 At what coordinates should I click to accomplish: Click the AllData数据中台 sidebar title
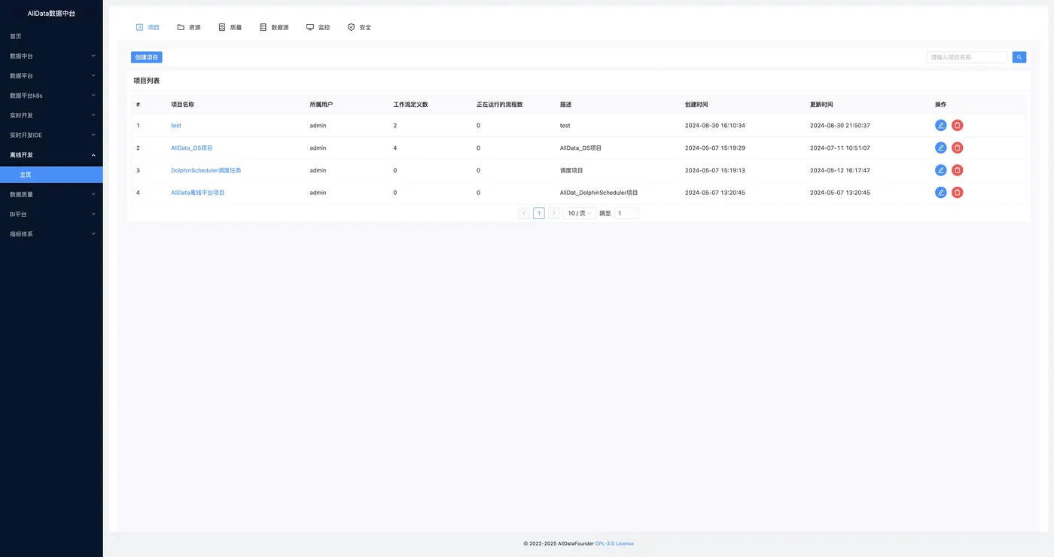click(x=51, y=14)
